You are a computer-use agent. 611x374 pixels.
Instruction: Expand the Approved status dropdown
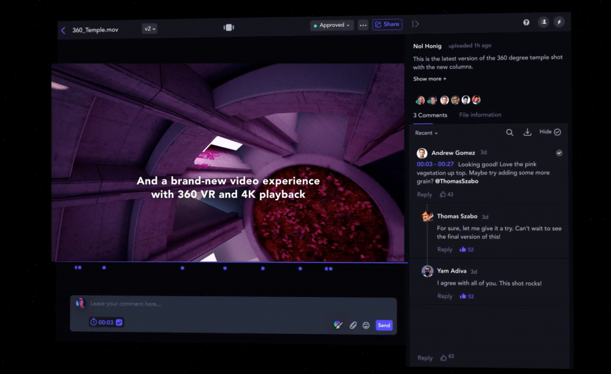pos(332,25)
